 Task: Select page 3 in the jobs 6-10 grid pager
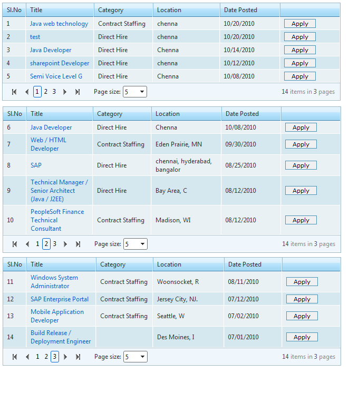(54, 244)
